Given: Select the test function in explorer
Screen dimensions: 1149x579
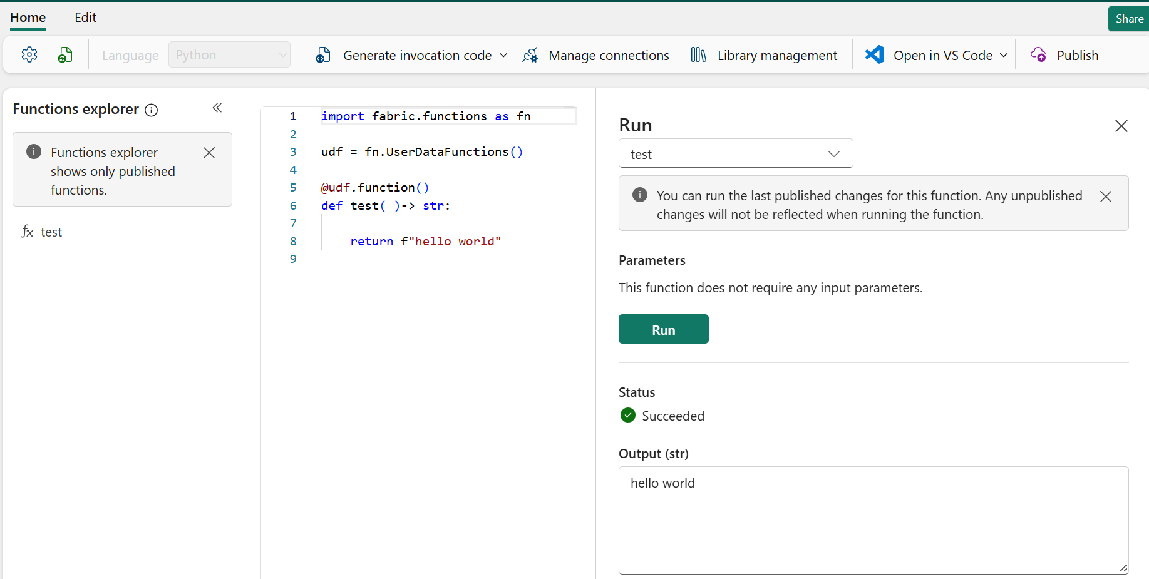Looking at the screenshot, I should pos(51,232).
